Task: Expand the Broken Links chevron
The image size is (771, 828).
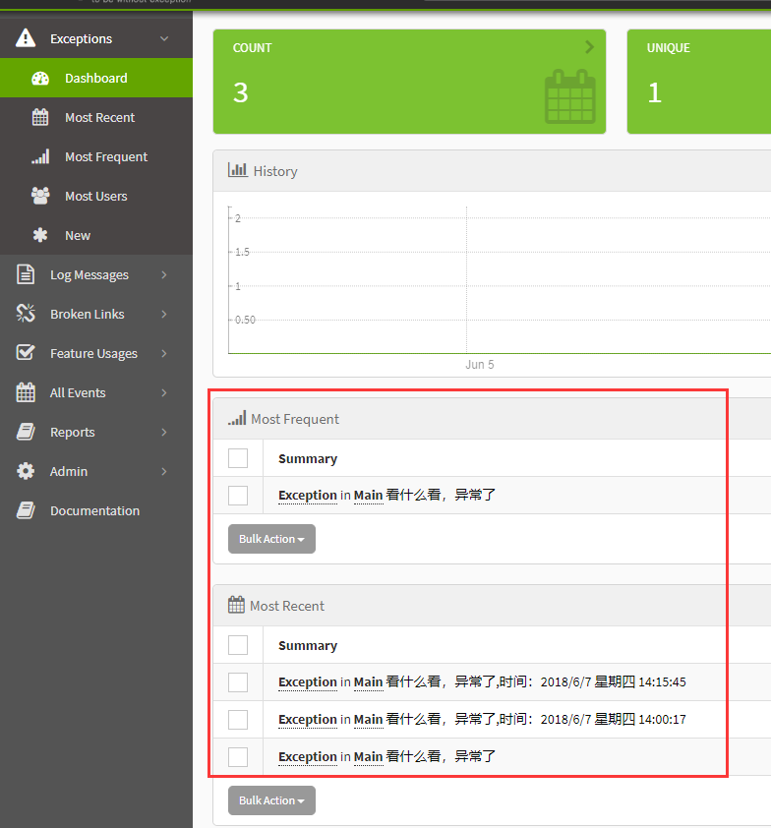Action: (164, 314)
